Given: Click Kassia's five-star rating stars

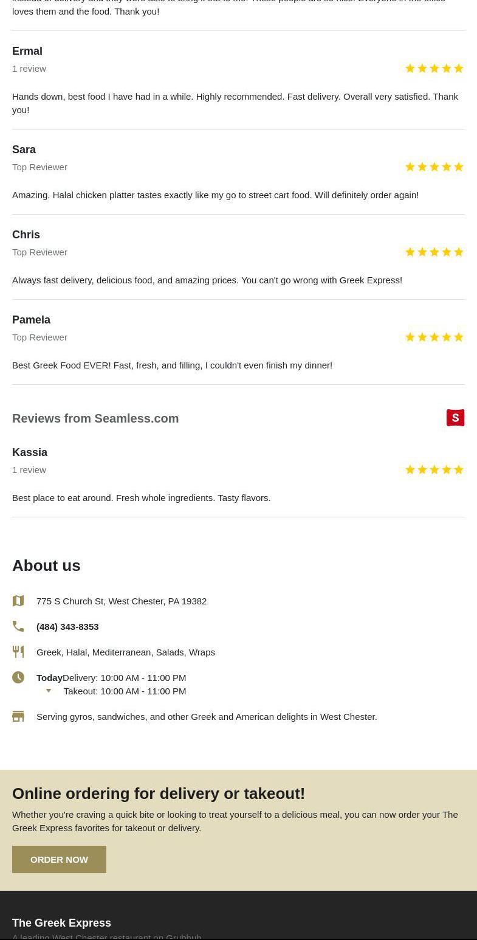Looking at the screenshot, I should pyautogui.click(x=434, y=470).
